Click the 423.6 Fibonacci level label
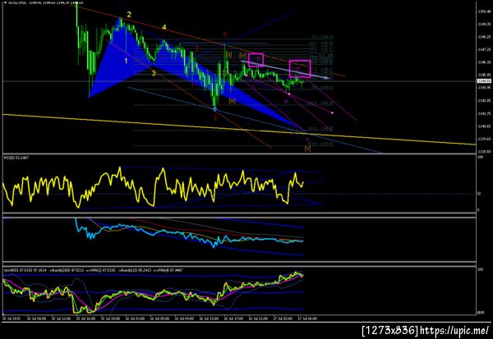Viewport: 493px width, 339px height. point(320,144)
